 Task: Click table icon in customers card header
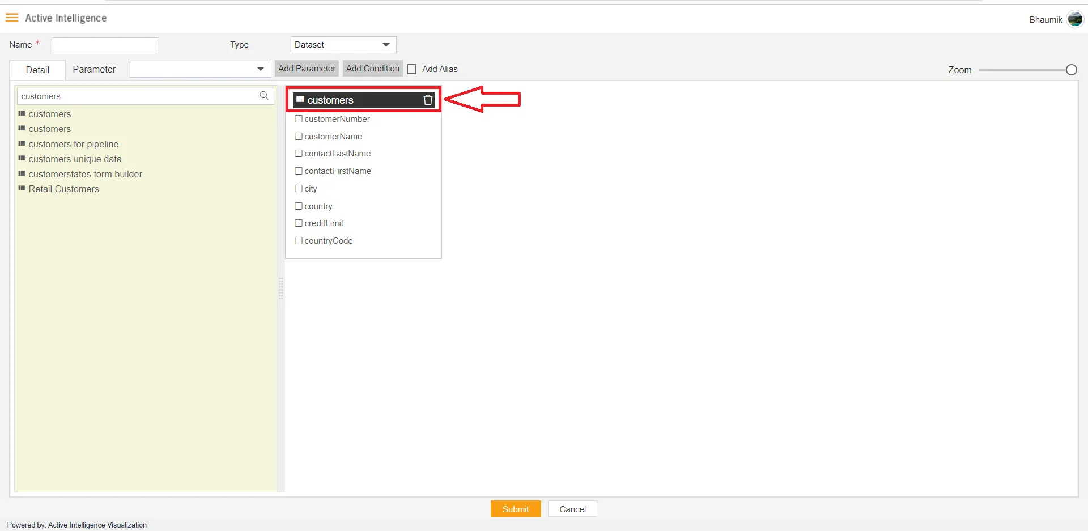(x=300, y=100)
